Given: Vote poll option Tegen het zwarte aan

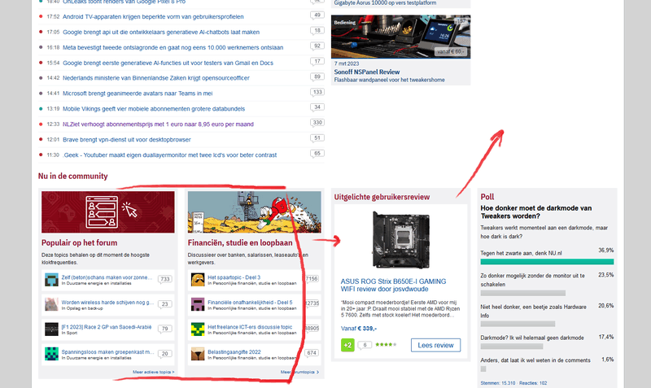Looking at the screenshot, I should coord(521,253).
